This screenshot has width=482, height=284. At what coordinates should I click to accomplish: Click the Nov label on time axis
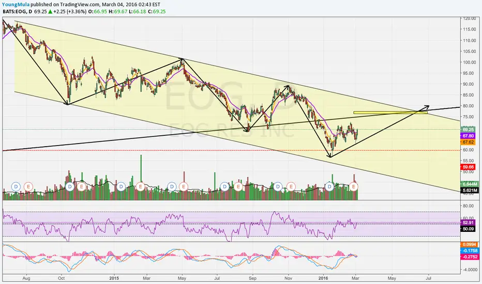(x=289, y=278)
